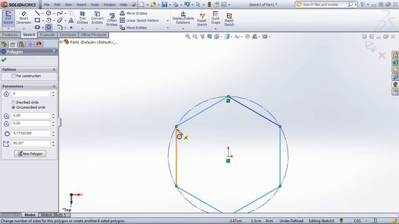This screenshot has width=399, height=224.
Task: Collapse the Parameters section
Action: click(x=54, y=86)
